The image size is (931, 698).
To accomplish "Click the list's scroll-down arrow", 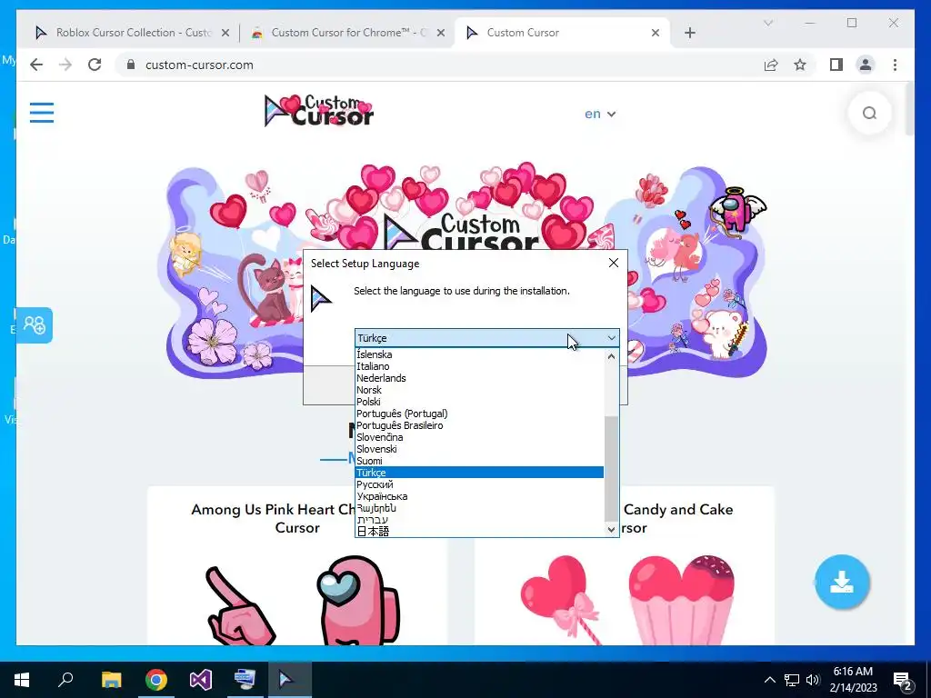I will pos(611,530).
